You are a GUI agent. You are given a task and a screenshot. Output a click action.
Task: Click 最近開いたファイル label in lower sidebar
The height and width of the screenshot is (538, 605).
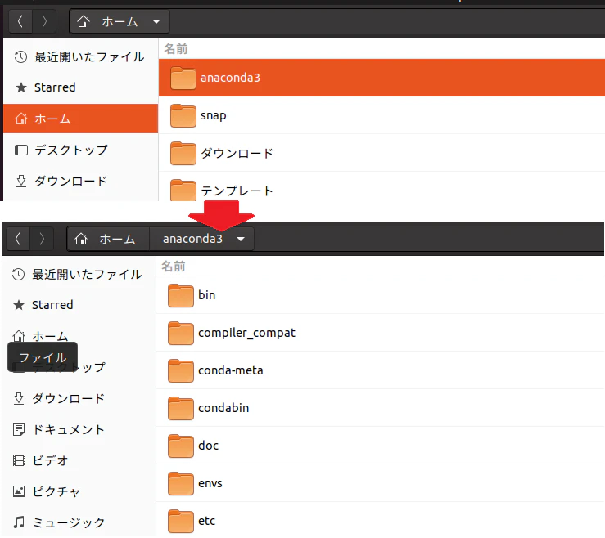88,275
